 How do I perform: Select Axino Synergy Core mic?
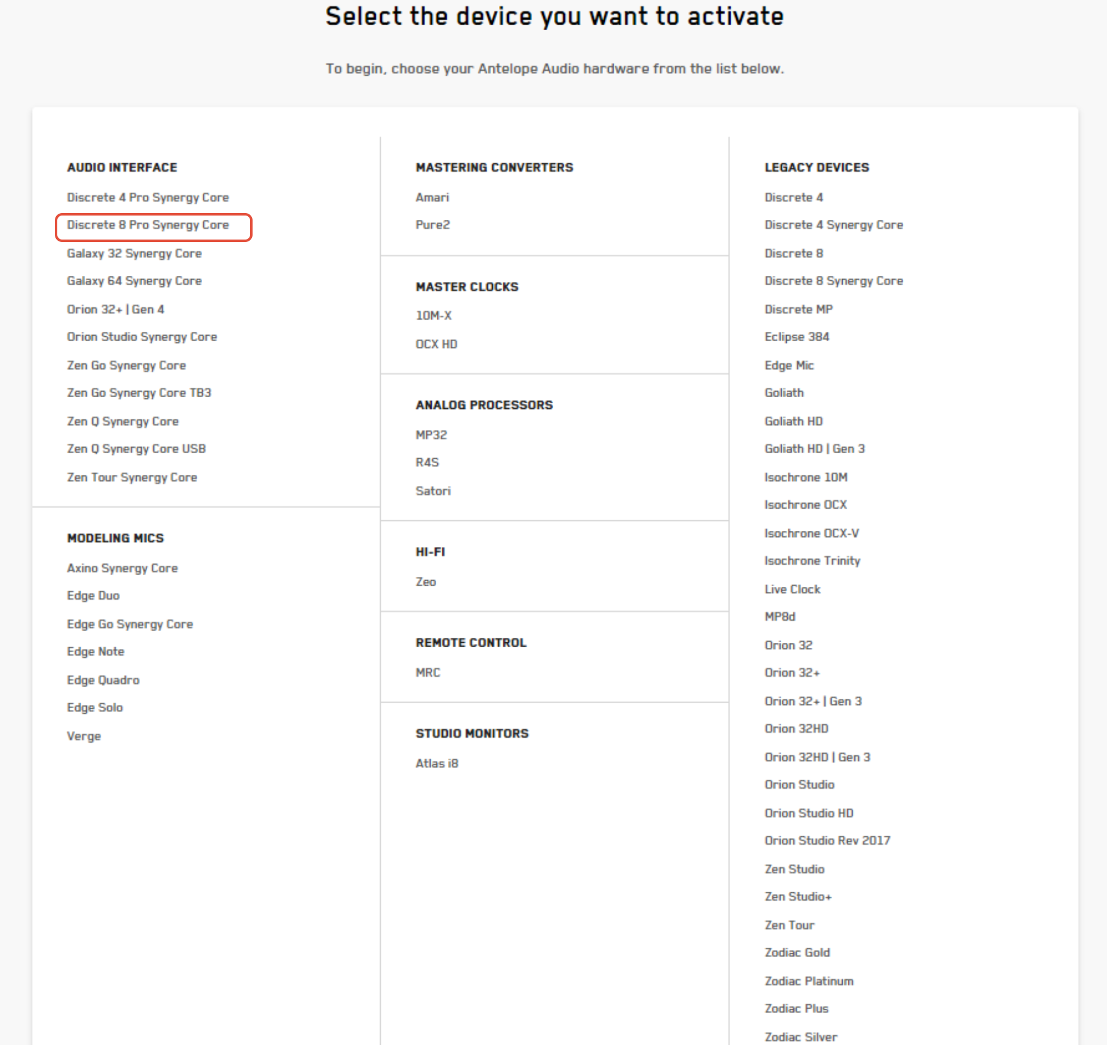[x=123, y=568]
